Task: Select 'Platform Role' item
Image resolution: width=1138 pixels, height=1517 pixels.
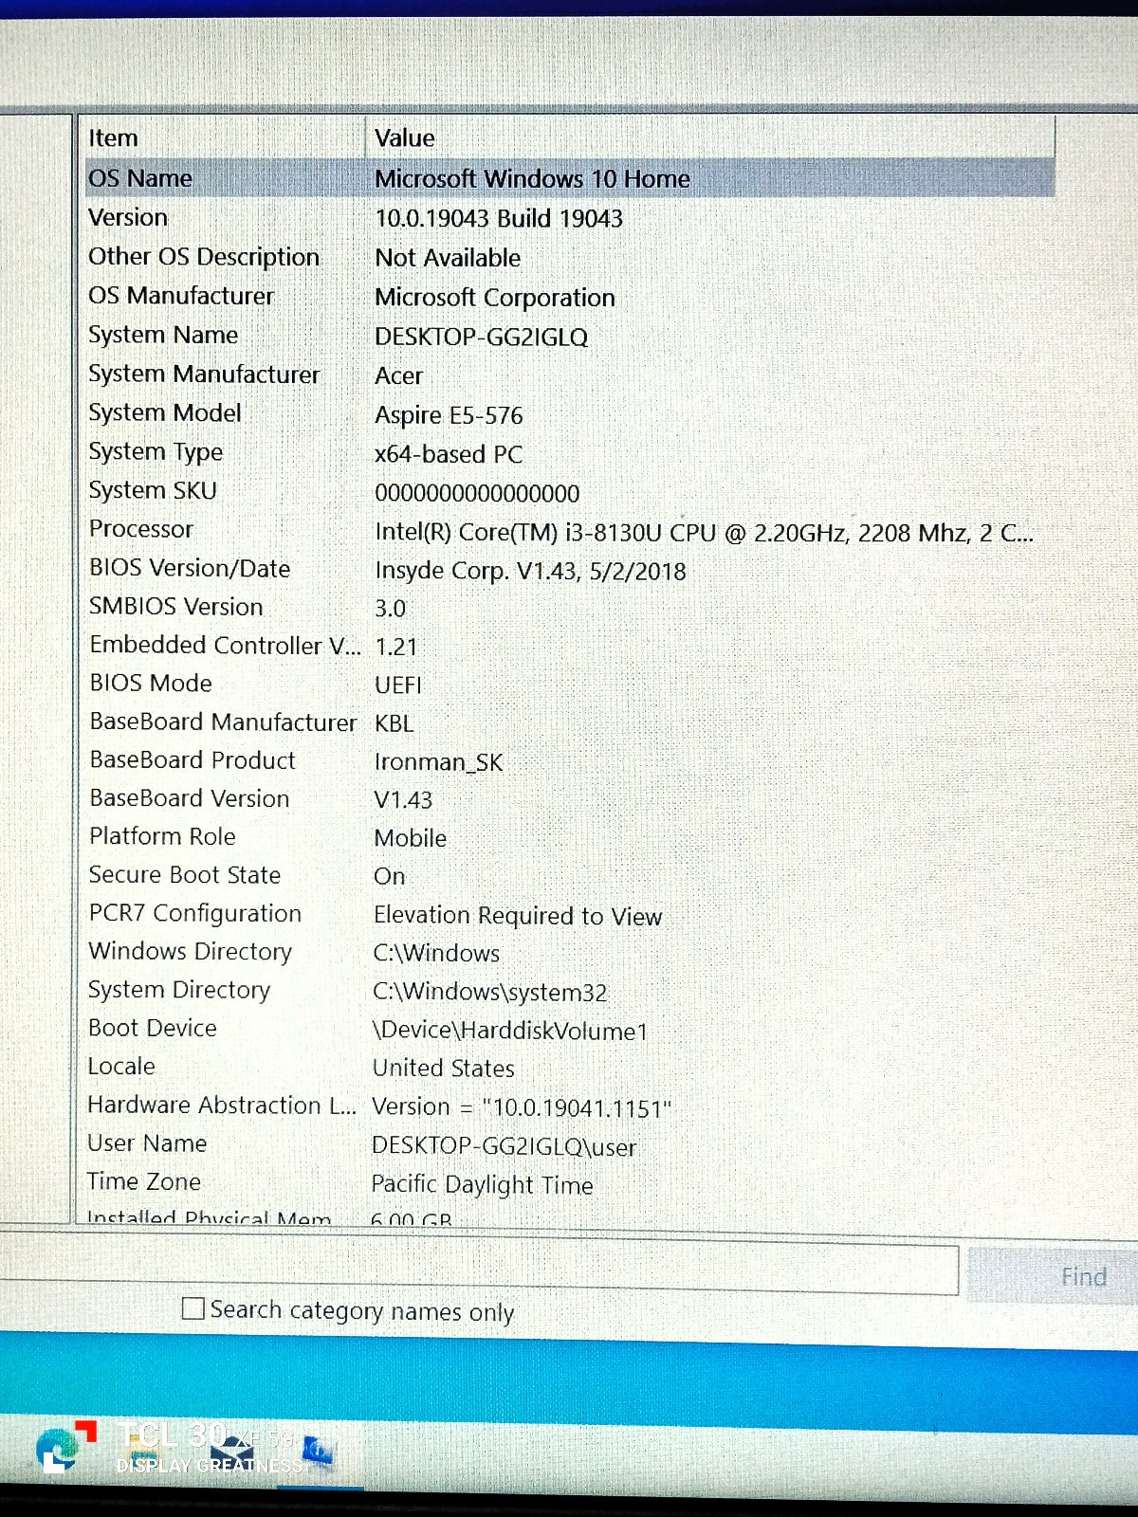Action: tap(162, 836)
